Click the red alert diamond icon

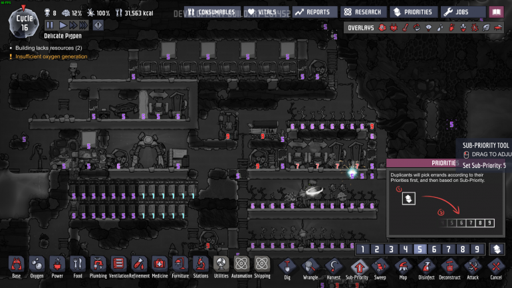(98, 25)
